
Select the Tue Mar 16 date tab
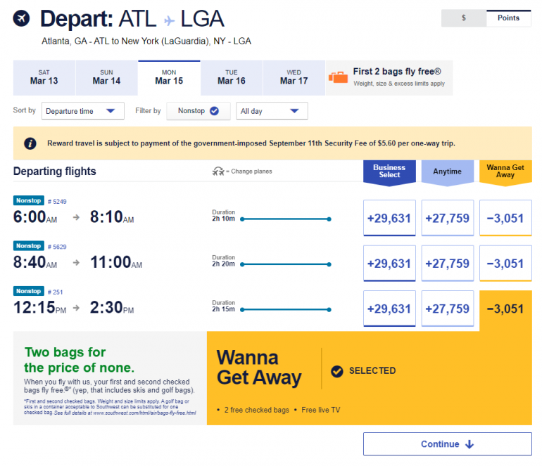point(232,77)
